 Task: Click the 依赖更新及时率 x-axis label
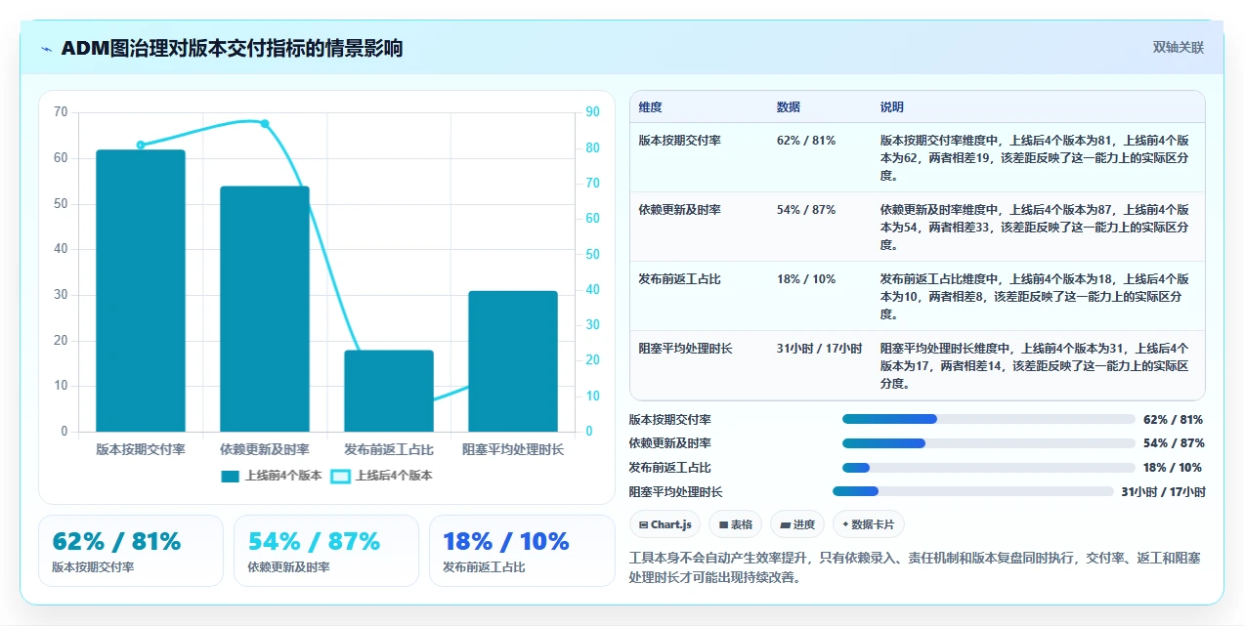265,450
